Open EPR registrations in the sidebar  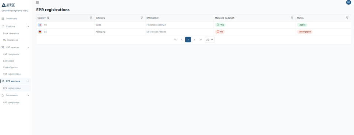click(12, 88)
